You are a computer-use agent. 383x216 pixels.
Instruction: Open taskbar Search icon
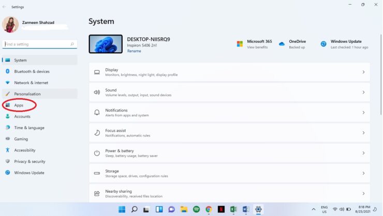(x=134, y=209)
